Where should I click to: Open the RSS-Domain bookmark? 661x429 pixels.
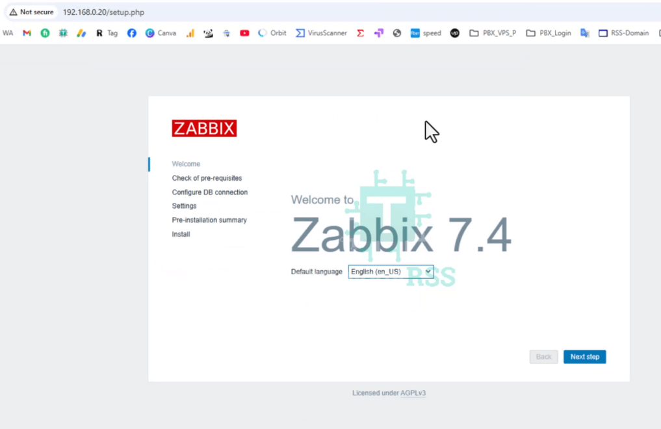[623, 33]
